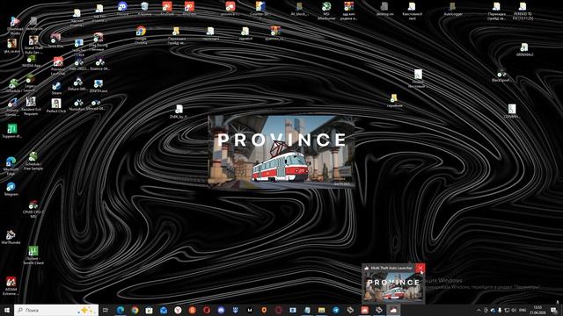The image size is (563, 316).
Task: Select the Multi Theft Auto Launcher preview thumbnail
Action: click(393, 287)
